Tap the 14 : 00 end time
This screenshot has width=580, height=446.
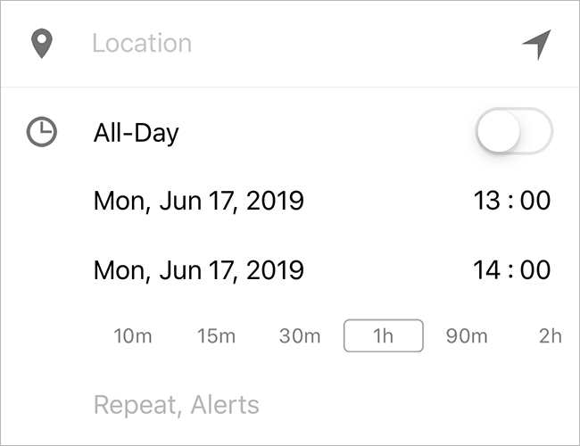tap(511, 269)
